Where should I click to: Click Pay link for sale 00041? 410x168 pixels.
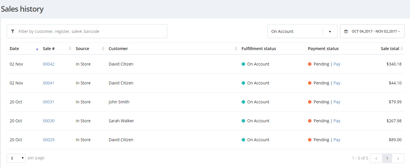tap(337, 83)
